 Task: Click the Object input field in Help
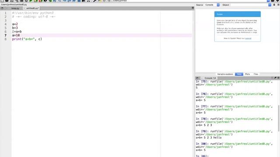(x=249, y=5)
